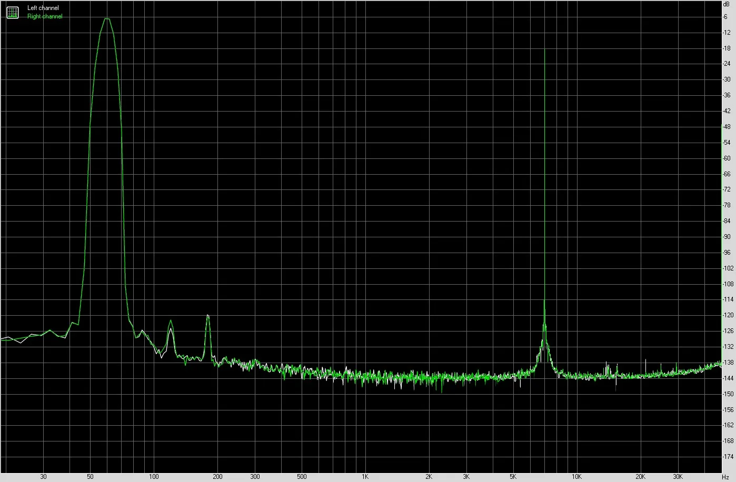Click the "2K" frequency axis label
Screen dimensions: 736x482
[x=429, y=477]
